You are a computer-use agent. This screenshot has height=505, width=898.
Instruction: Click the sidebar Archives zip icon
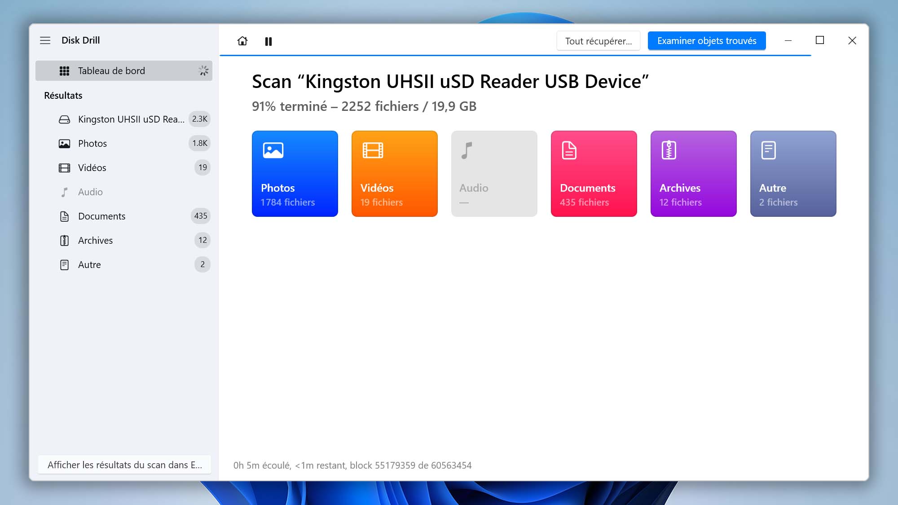tap(64, 241)
